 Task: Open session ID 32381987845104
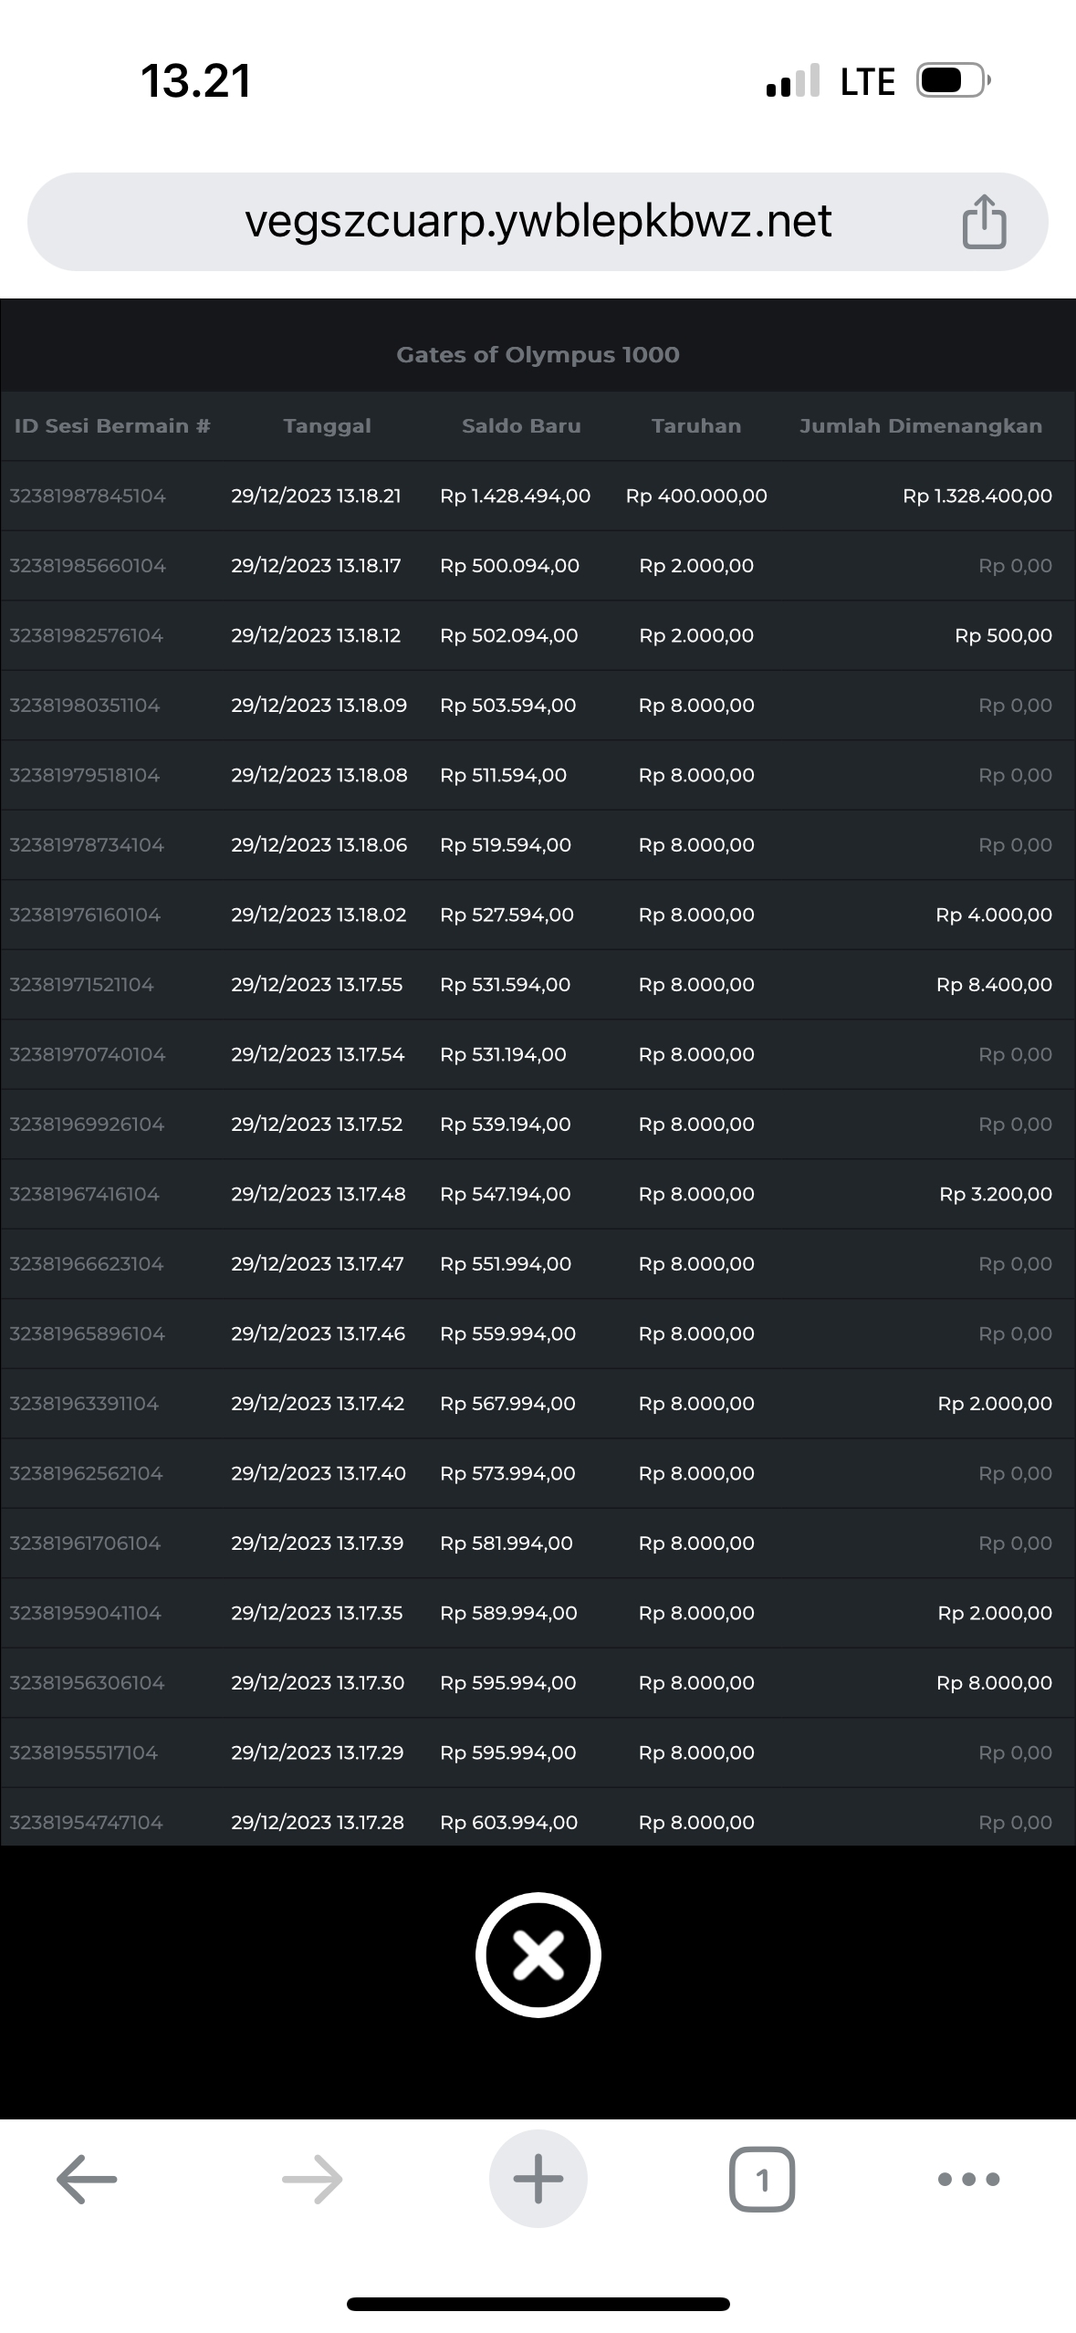tap(88, 497)
